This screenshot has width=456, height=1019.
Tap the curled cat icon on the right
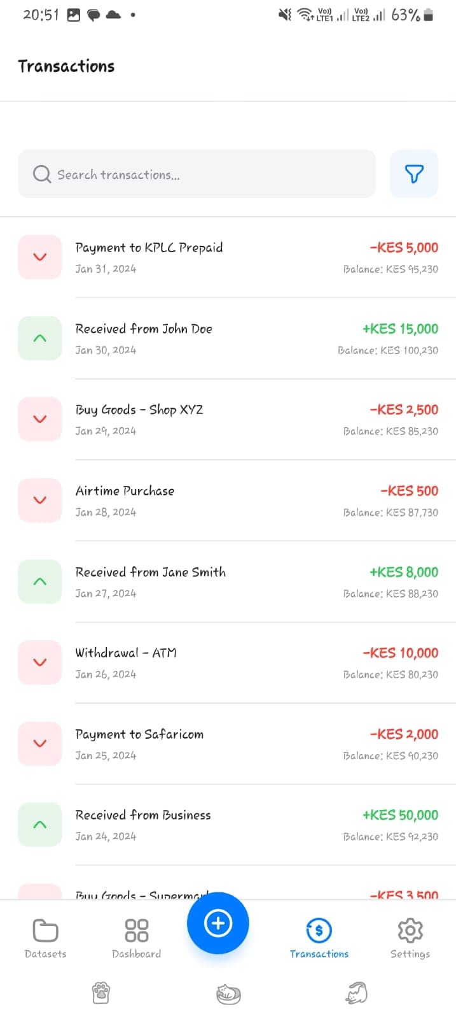[x=356, y=992]
